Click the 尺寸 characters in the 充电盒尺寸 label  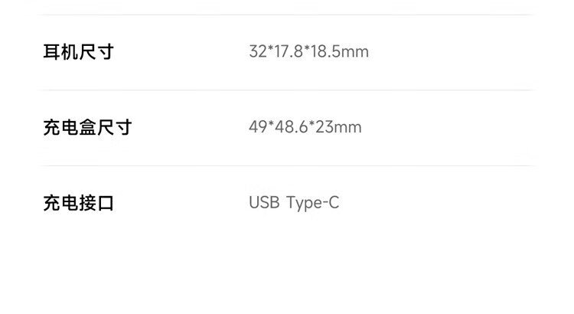tap(114, 127)
